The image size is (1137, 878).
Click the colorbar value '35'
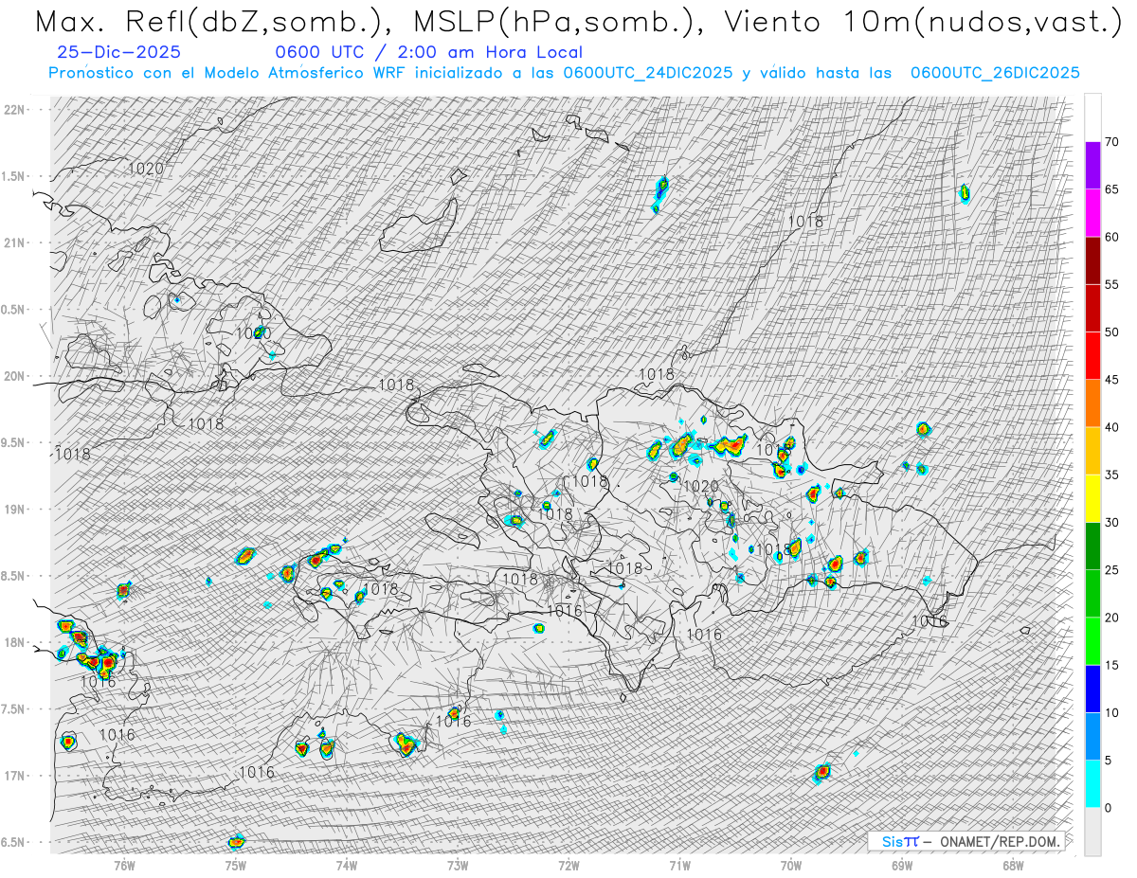tap(1111, 475)
